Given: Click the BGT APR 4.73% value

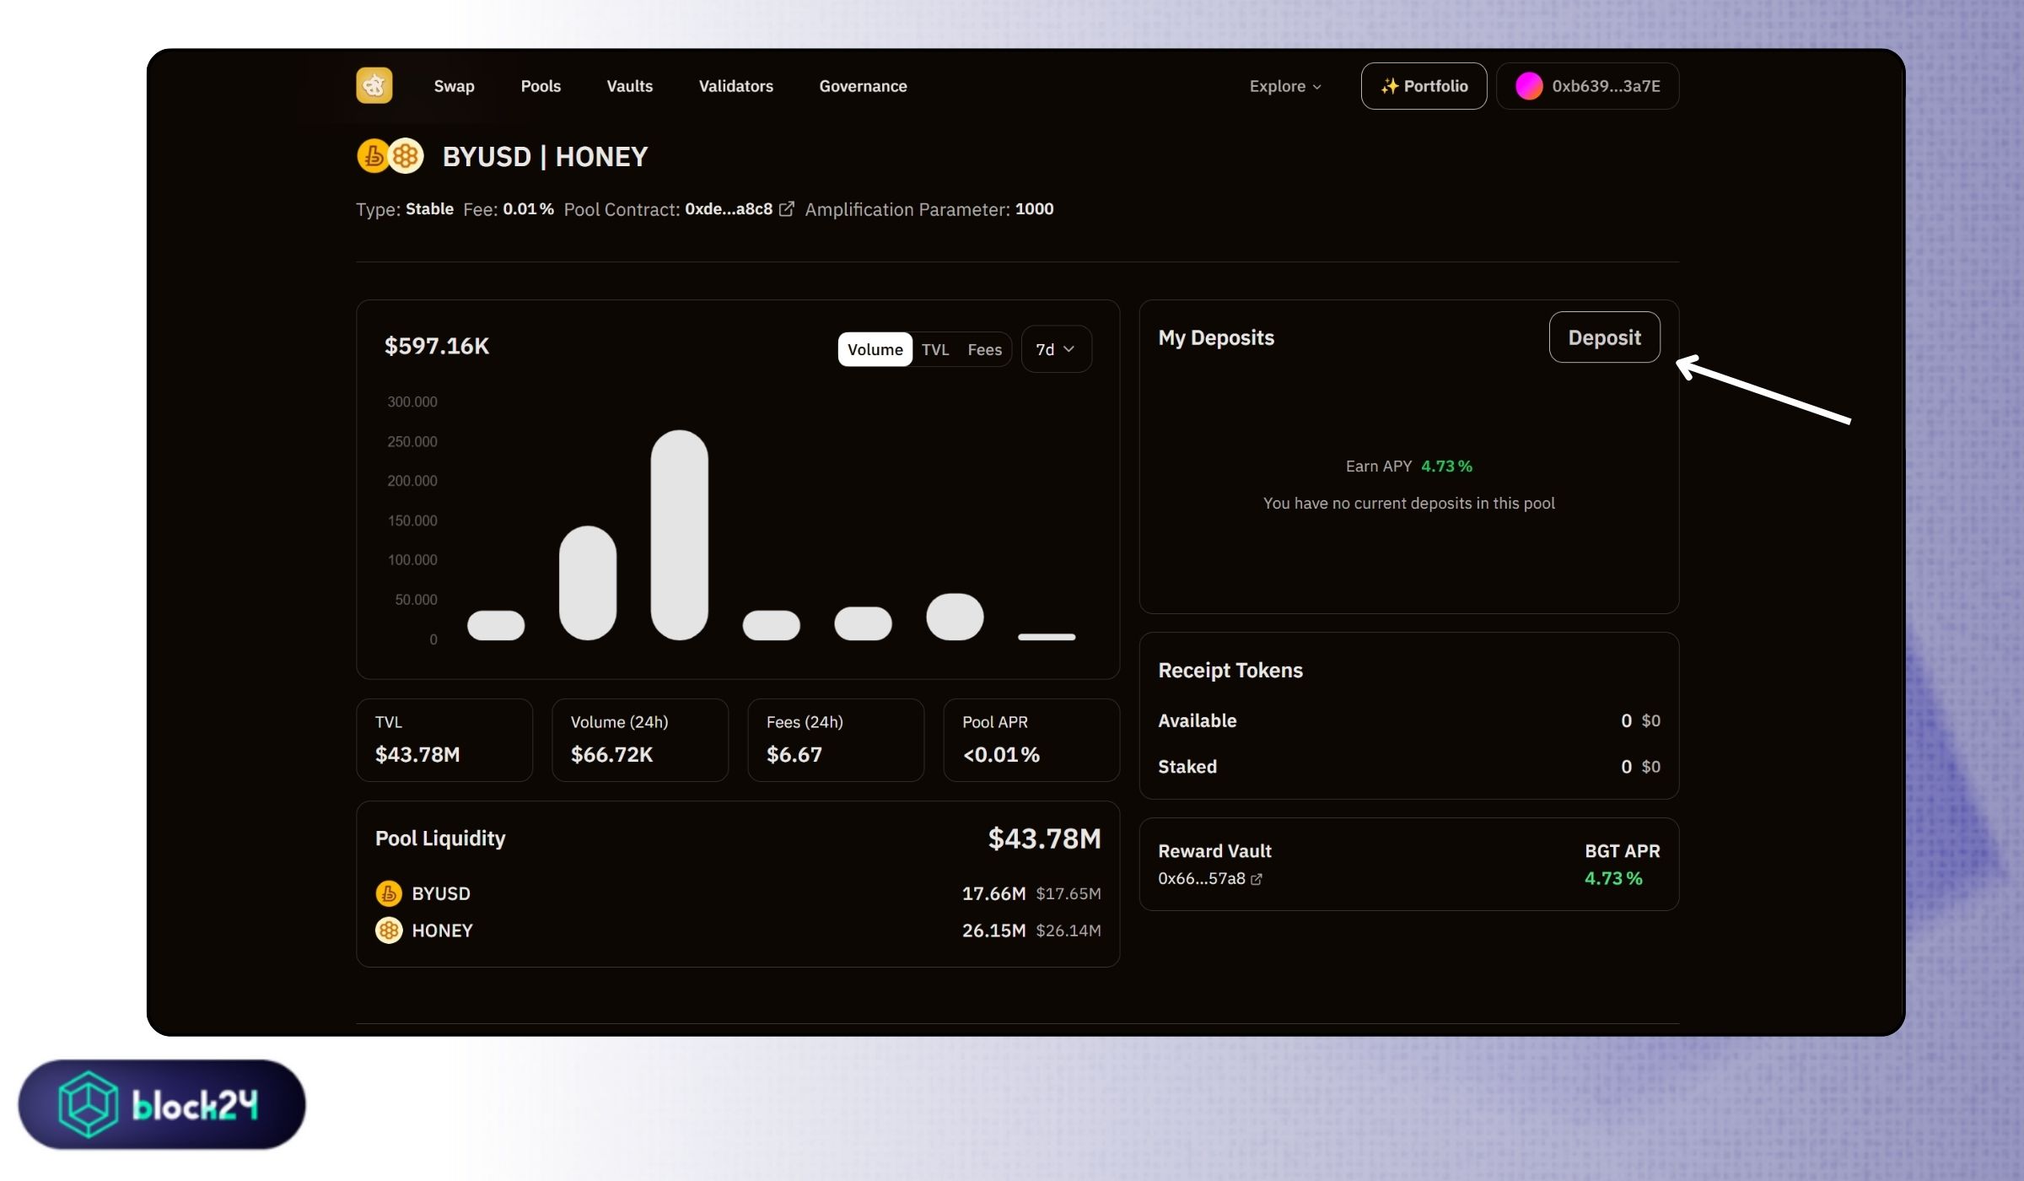Looking at the screenshot, I should pos(1612,878).
